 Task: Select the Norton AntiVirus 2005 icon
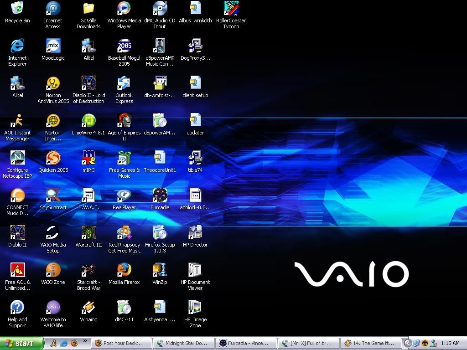[53, 83]
